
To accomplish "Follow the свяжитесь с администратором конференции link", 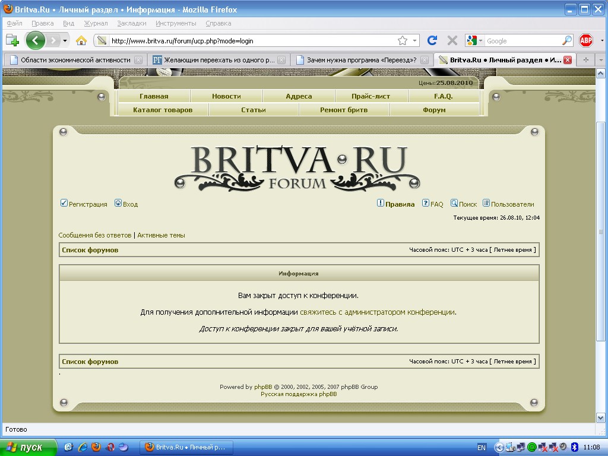I will (x=377, y=312).
